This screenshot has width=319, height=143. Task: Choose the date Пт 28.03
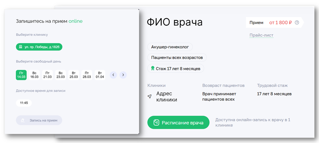point(87,75)
